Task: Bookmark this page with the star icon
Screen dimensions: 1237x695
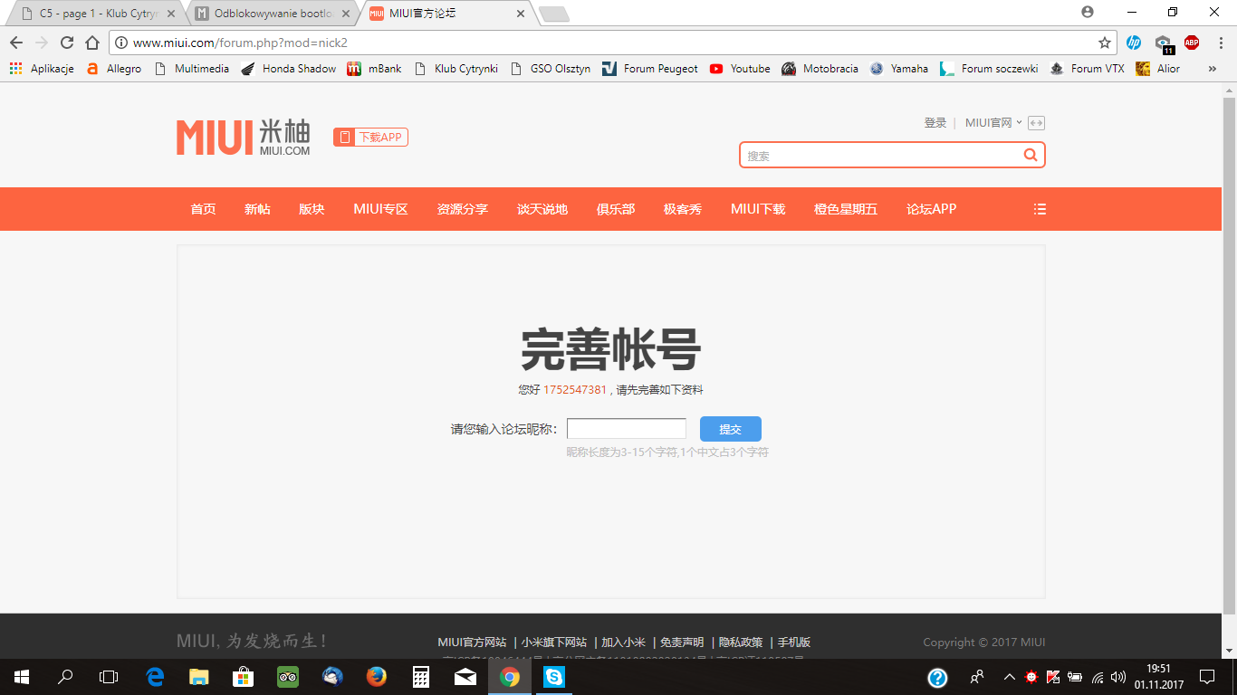Action: 1104,43
